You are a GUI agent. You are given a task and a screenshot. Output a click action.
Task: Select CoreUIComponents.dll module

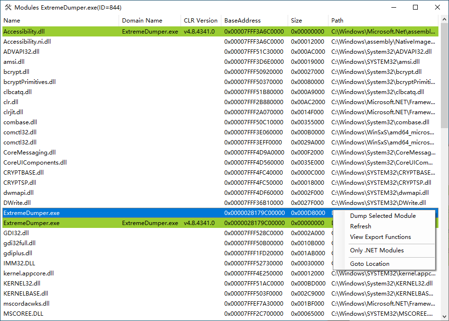[220, 163]
